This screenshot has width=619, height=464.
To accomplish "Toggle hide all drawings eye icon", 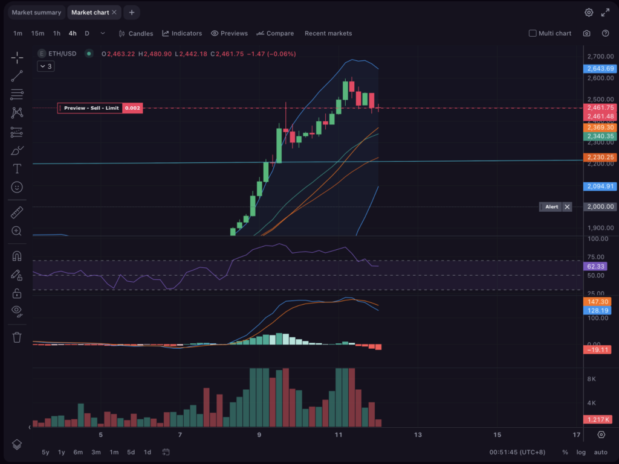I will tap(16, 311).
